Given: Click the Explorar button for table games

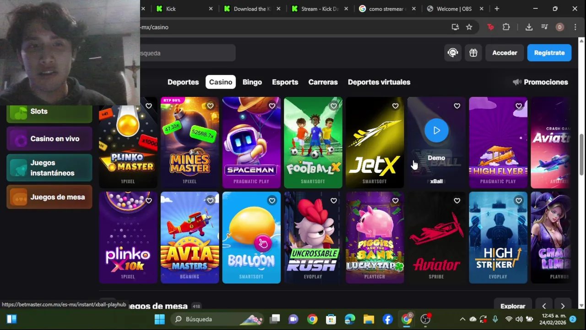Looking at the screenshot, I should point(513,306).
